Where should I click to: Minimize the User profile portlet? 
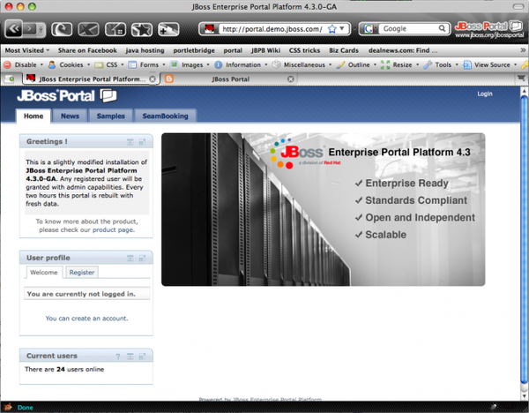(130, 258)
